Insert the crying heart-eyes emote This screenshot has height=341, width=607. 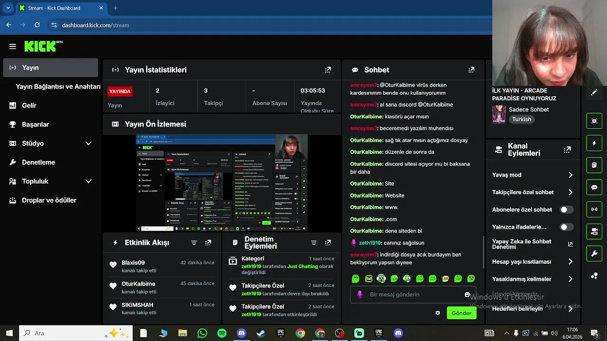pyautogui.click(x=471, y=279)
